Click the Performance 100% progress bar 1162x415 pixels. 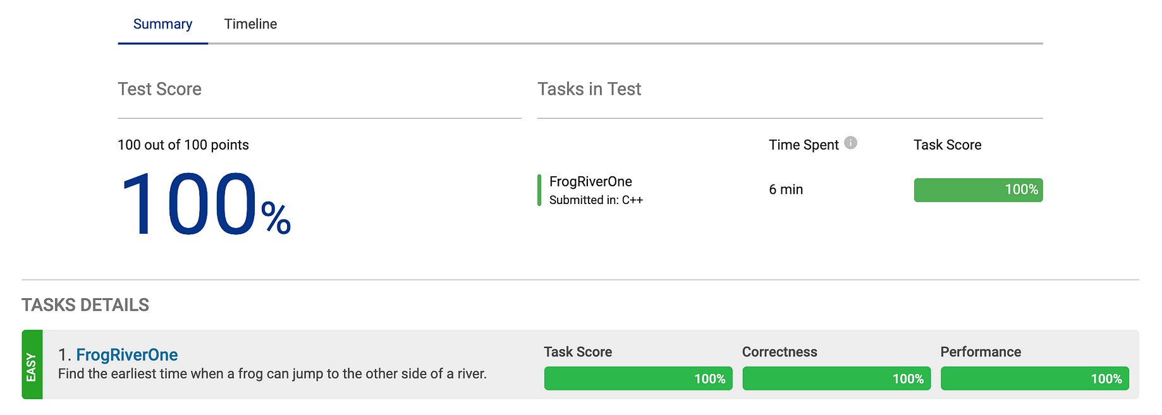click(x=1034, y=378)
